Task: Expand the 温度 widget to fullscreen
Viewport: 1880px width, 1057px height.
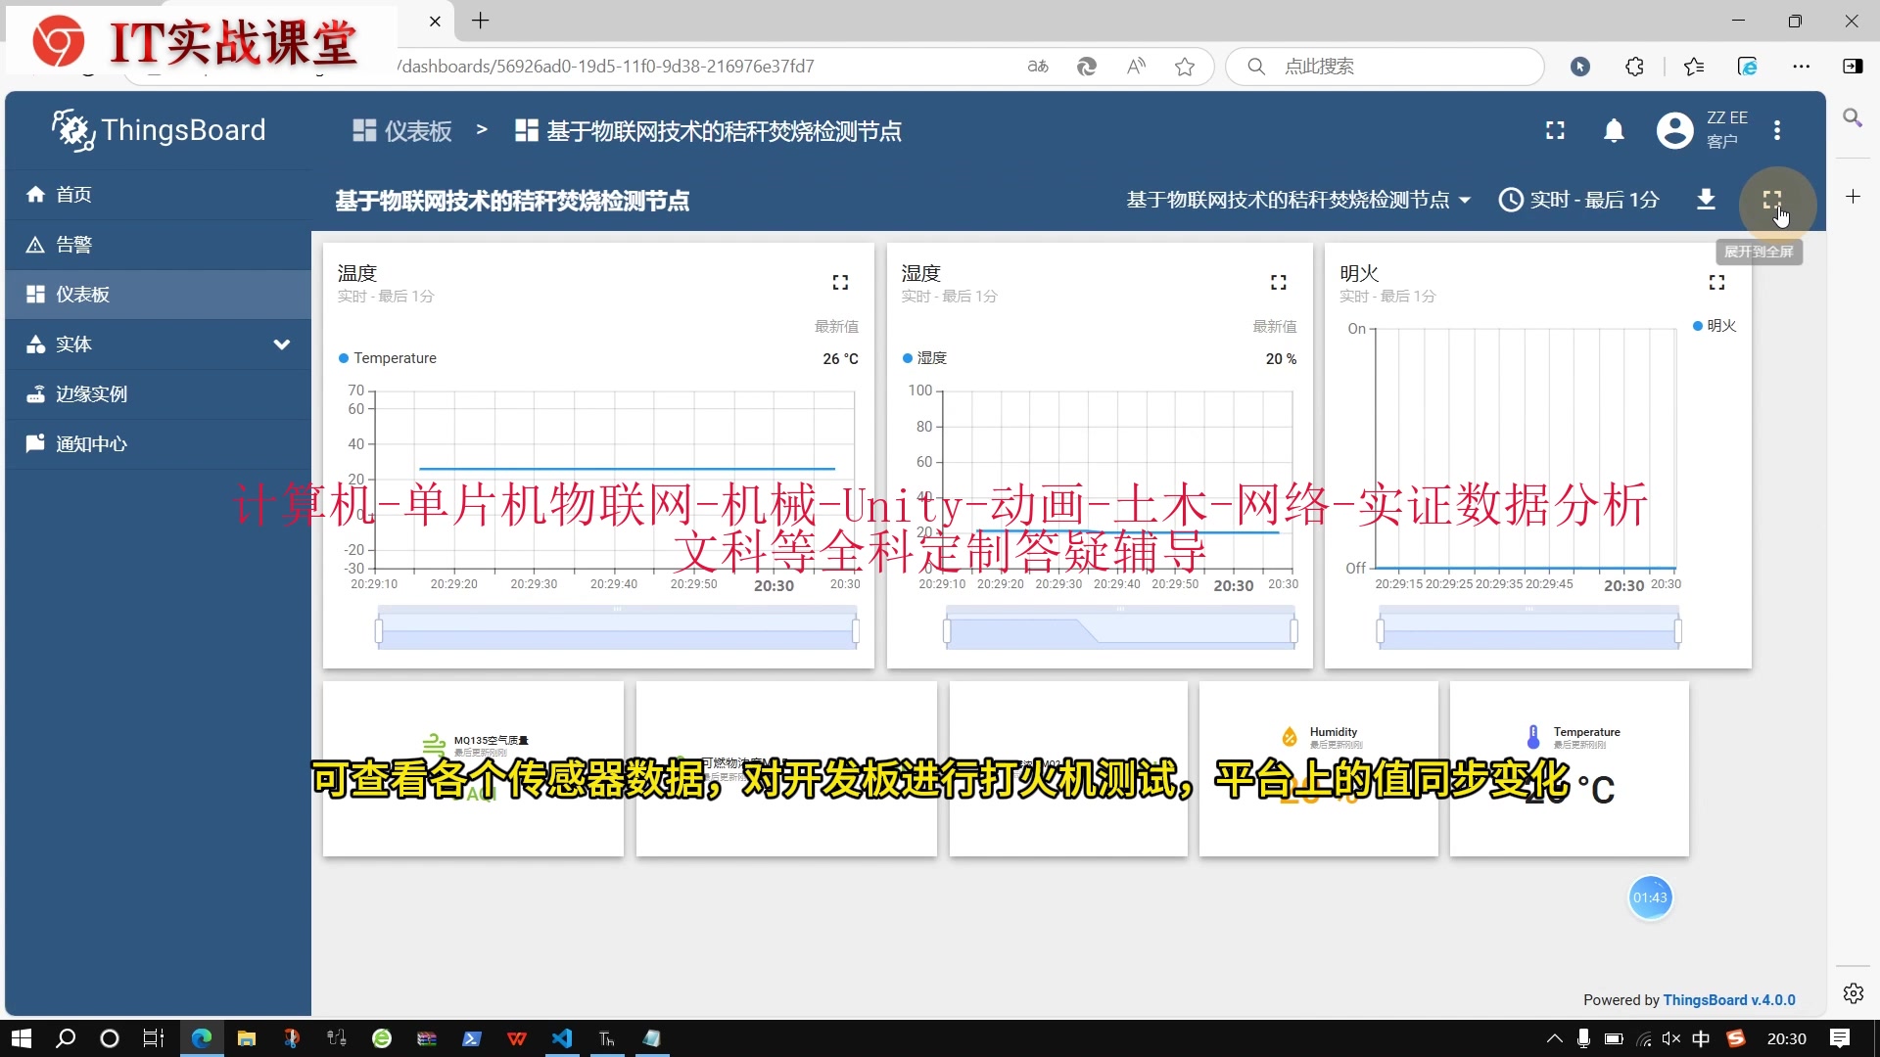Action: tap(840, 283)
